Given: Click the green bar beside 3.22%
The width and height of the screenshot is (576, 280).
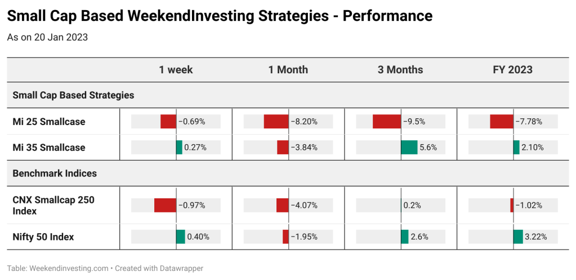Looking at the screenshot, I should [x=518, y=237].
